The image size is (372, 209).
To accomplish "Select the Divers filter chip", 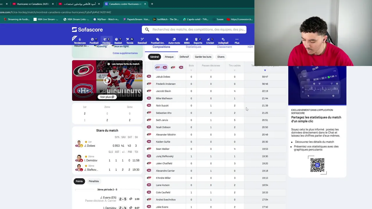I will 221,57.
